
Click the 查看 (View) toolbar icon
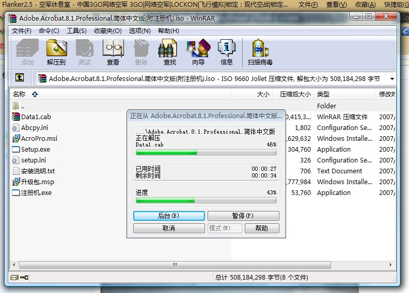click(x=113, y=52)
